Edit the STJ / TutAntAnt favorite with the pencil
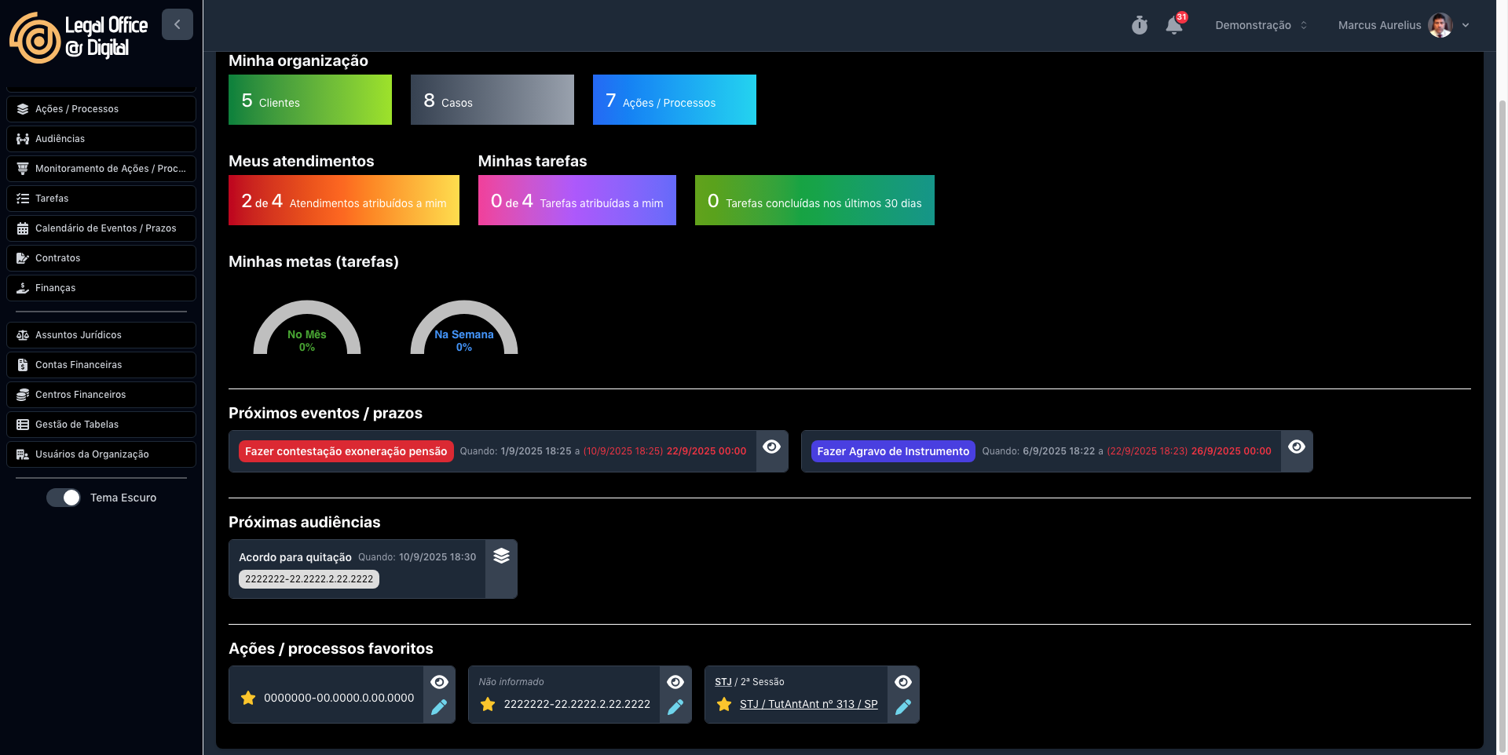 (x=903, y=707)
